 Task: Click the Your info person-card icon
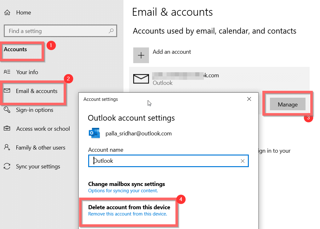point(7,72)
